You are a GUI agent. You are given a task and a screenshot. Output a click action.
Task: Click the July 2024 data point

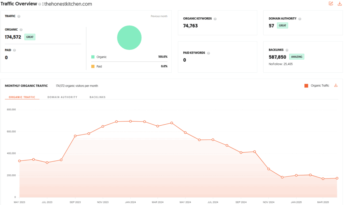click(x=213, y=140)
